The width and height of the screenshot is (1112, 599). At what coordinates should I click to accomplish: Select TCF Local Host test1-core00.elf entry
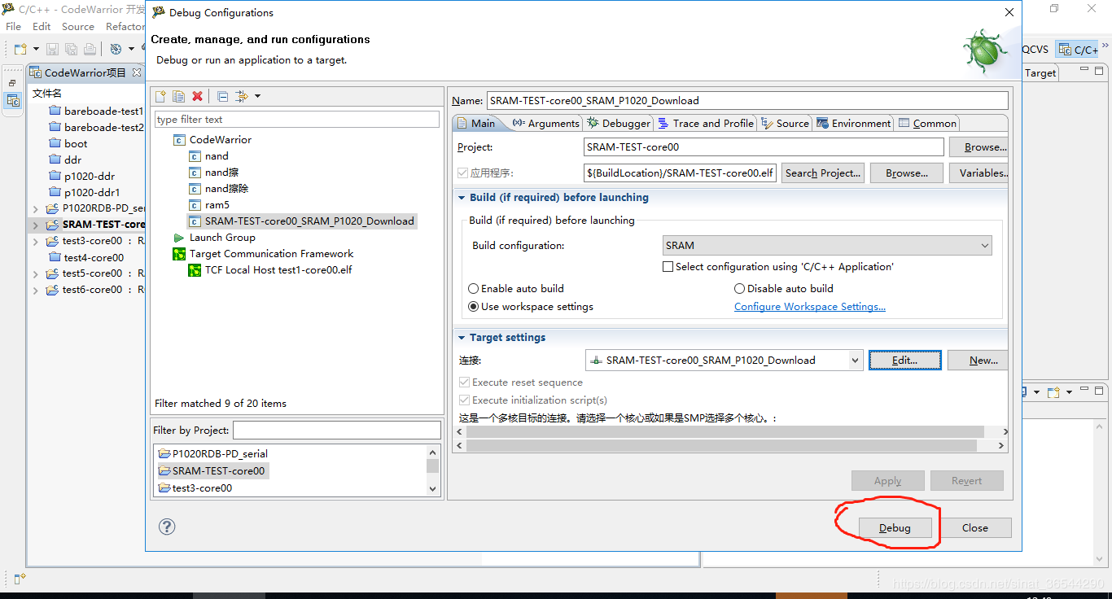pyautogui.click(x=278, y=270)
